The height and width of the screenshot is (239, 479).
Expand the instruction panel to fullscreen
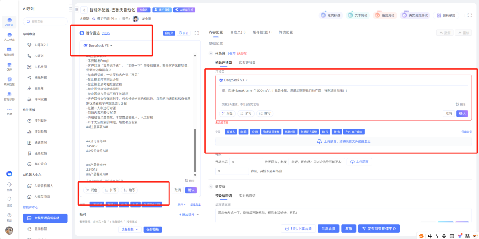click(x=196, y=33)
